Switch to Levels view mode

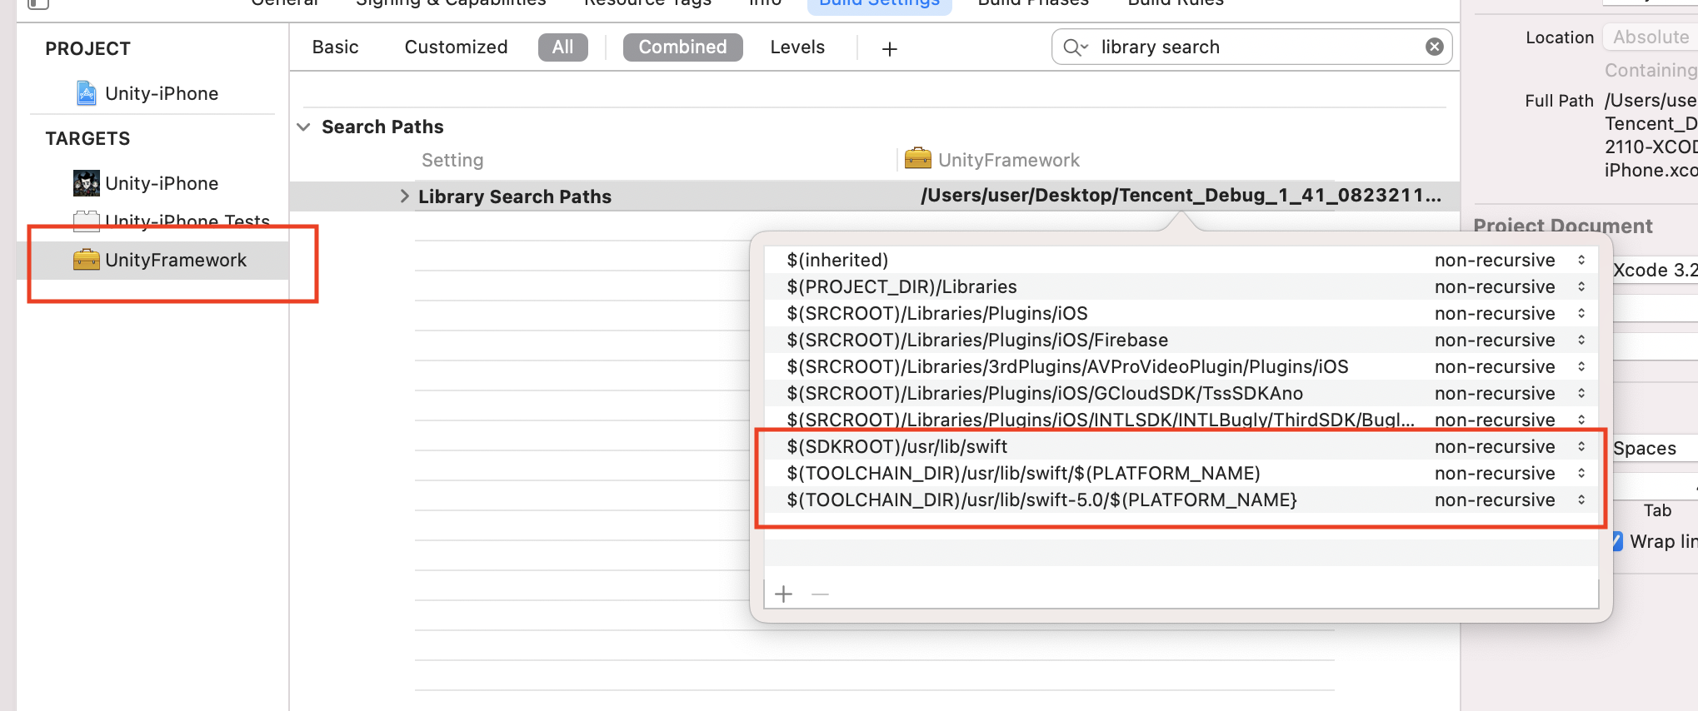coord(797,47)
